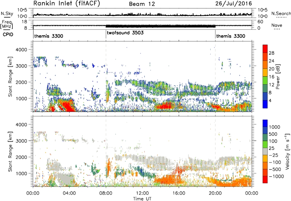Click the 'Slant Range [km]' label of power panel

[10, 77]
